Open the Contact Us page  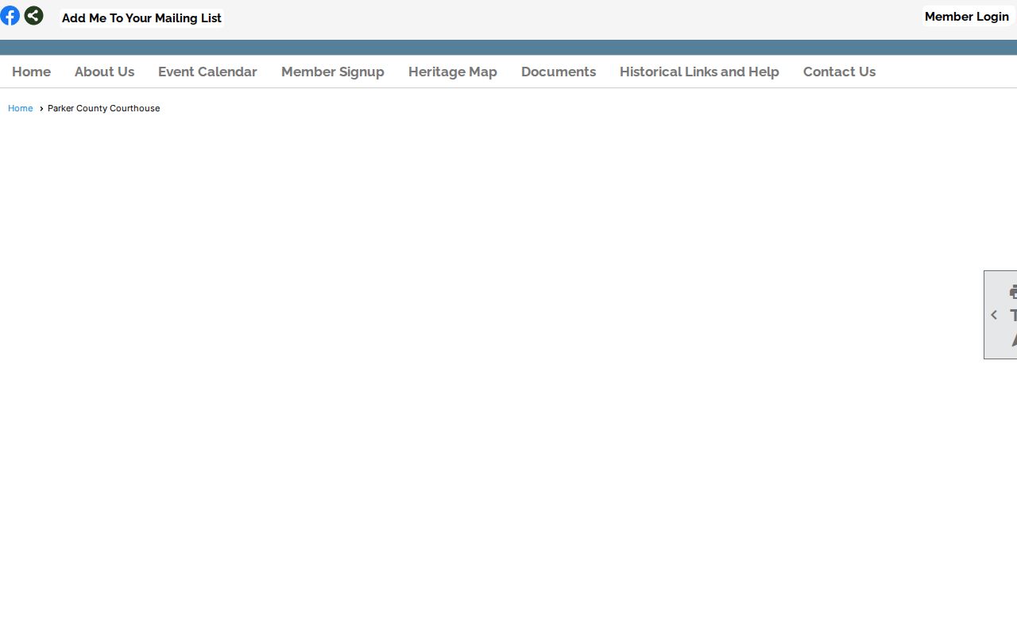tap(839, 72)
